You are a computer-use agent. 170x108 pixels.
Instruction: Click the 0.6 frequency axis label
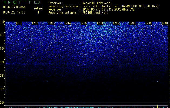(2, 103)
